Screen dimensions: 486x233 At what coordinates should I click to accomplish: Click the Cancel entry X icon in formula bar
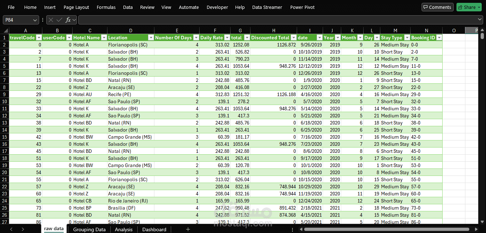coord(51,20)
